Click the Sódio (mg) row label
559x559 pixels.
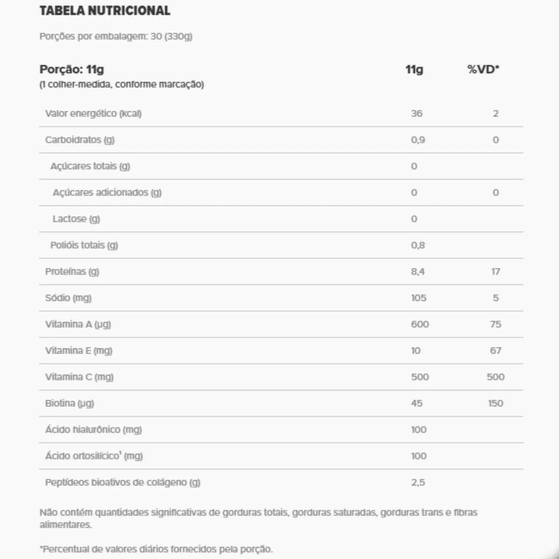[x=68, y=298]
